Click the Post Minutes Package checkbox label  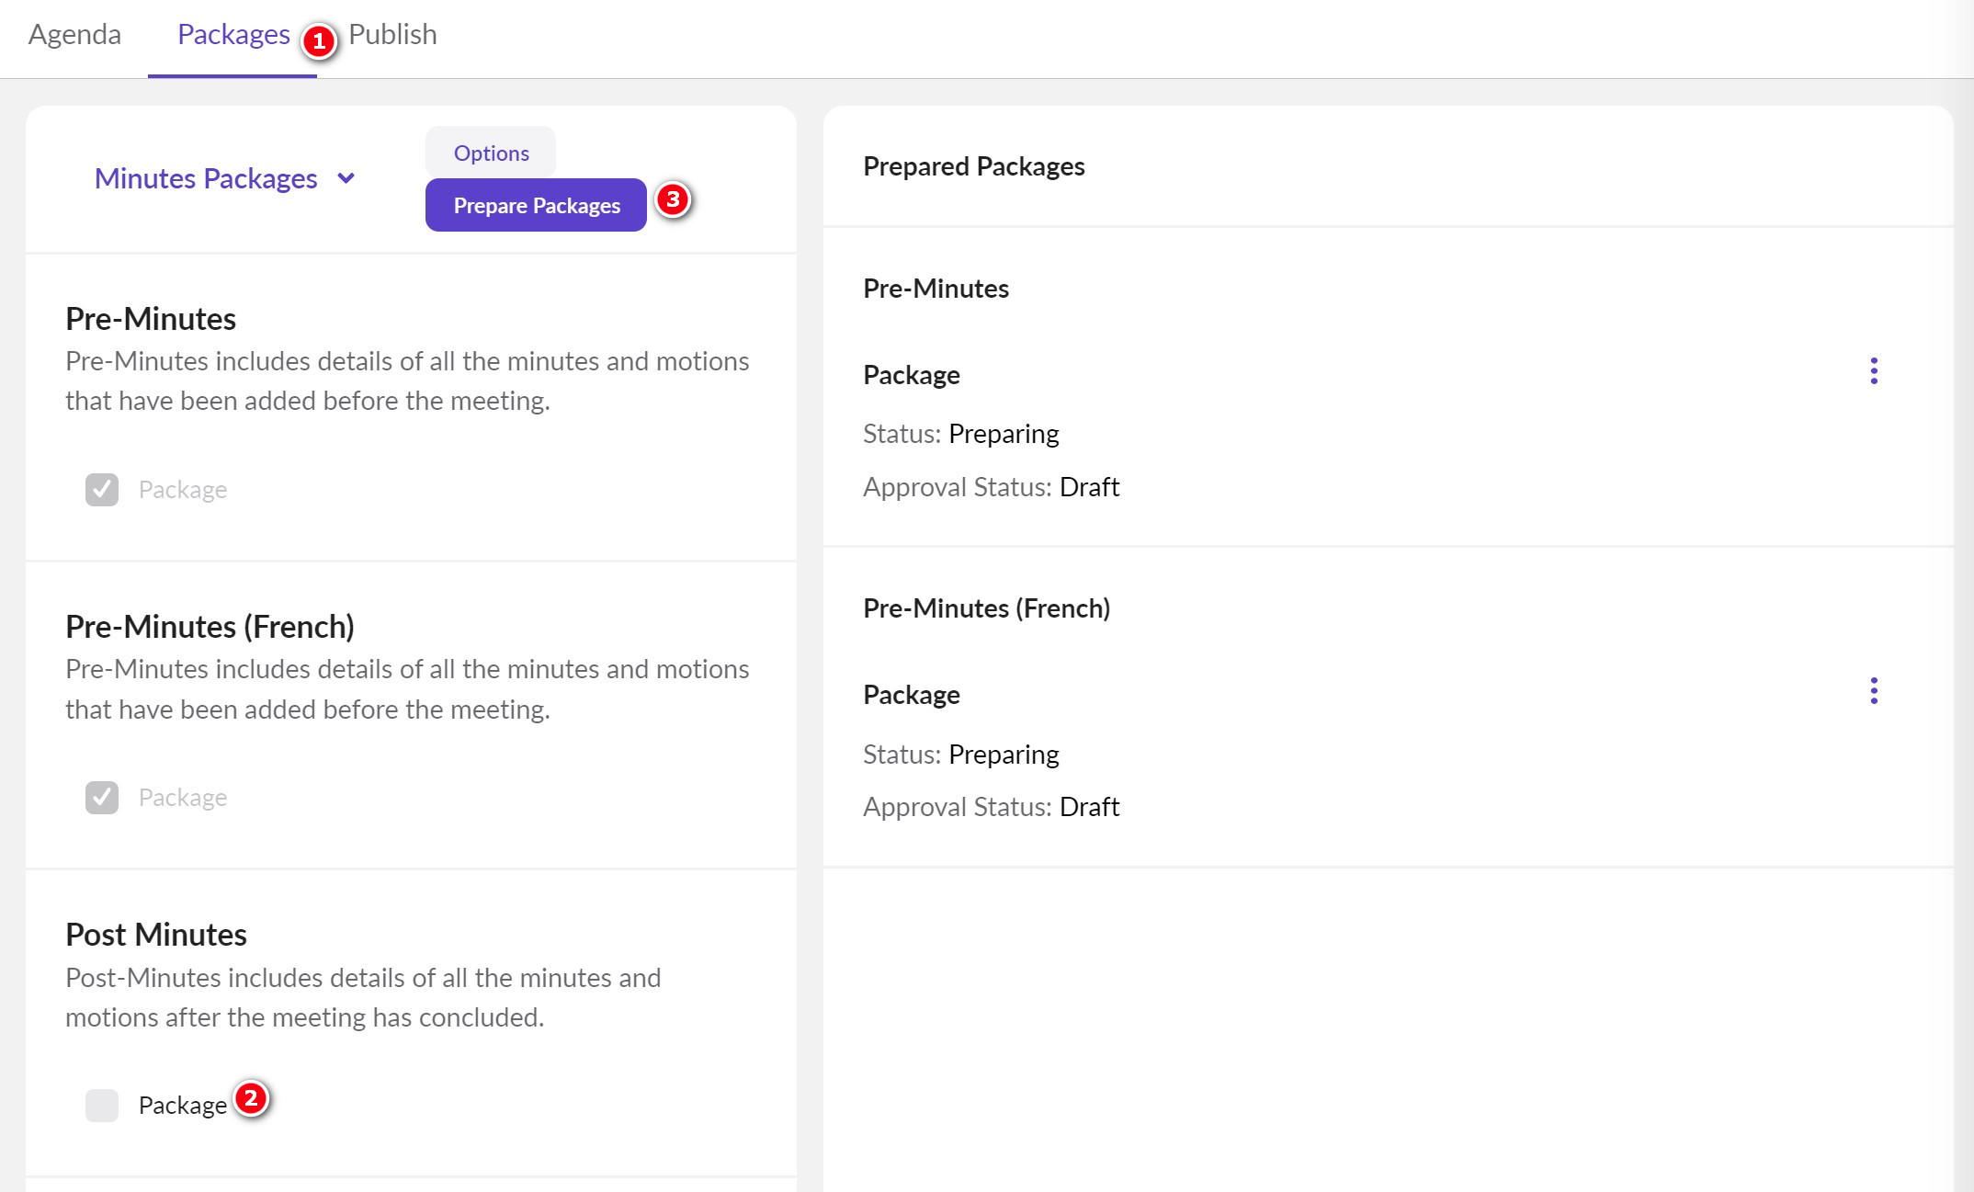(183, 1106)
